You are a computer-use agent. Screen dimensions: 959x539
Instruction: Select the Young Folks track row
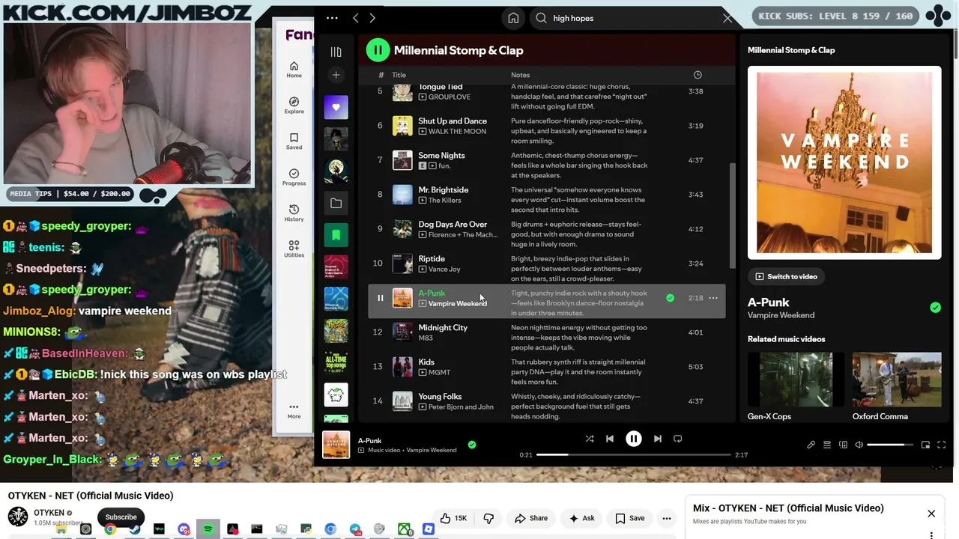[x=546, y=401]
